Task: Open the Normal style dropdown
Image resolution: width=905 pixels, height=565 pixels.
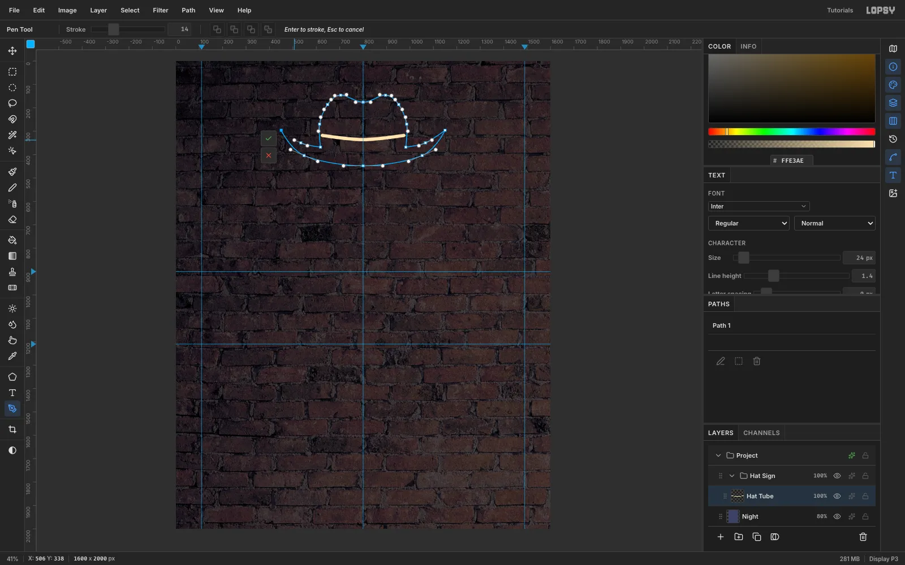Action: [x=835, y=223]
